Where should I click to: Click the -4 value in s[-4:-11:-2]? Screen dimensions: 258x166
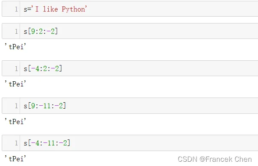(35, 143)
